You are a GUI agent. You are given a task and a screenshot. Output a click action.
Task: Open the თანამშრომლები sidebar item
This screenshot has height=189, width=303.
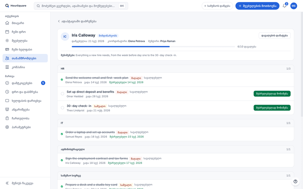[x=25, y=58]
